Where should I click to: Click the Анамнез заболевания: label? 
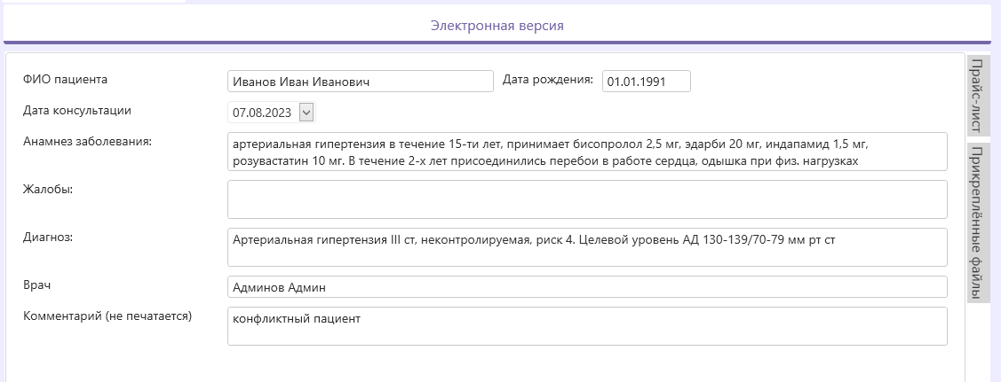pyautogui.click(x=87, y=141)
